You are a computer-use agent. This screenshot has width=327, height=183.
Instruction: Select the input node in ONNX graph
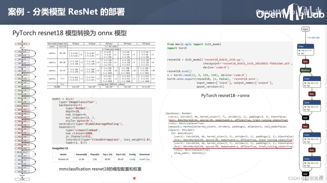pos(305,29)
